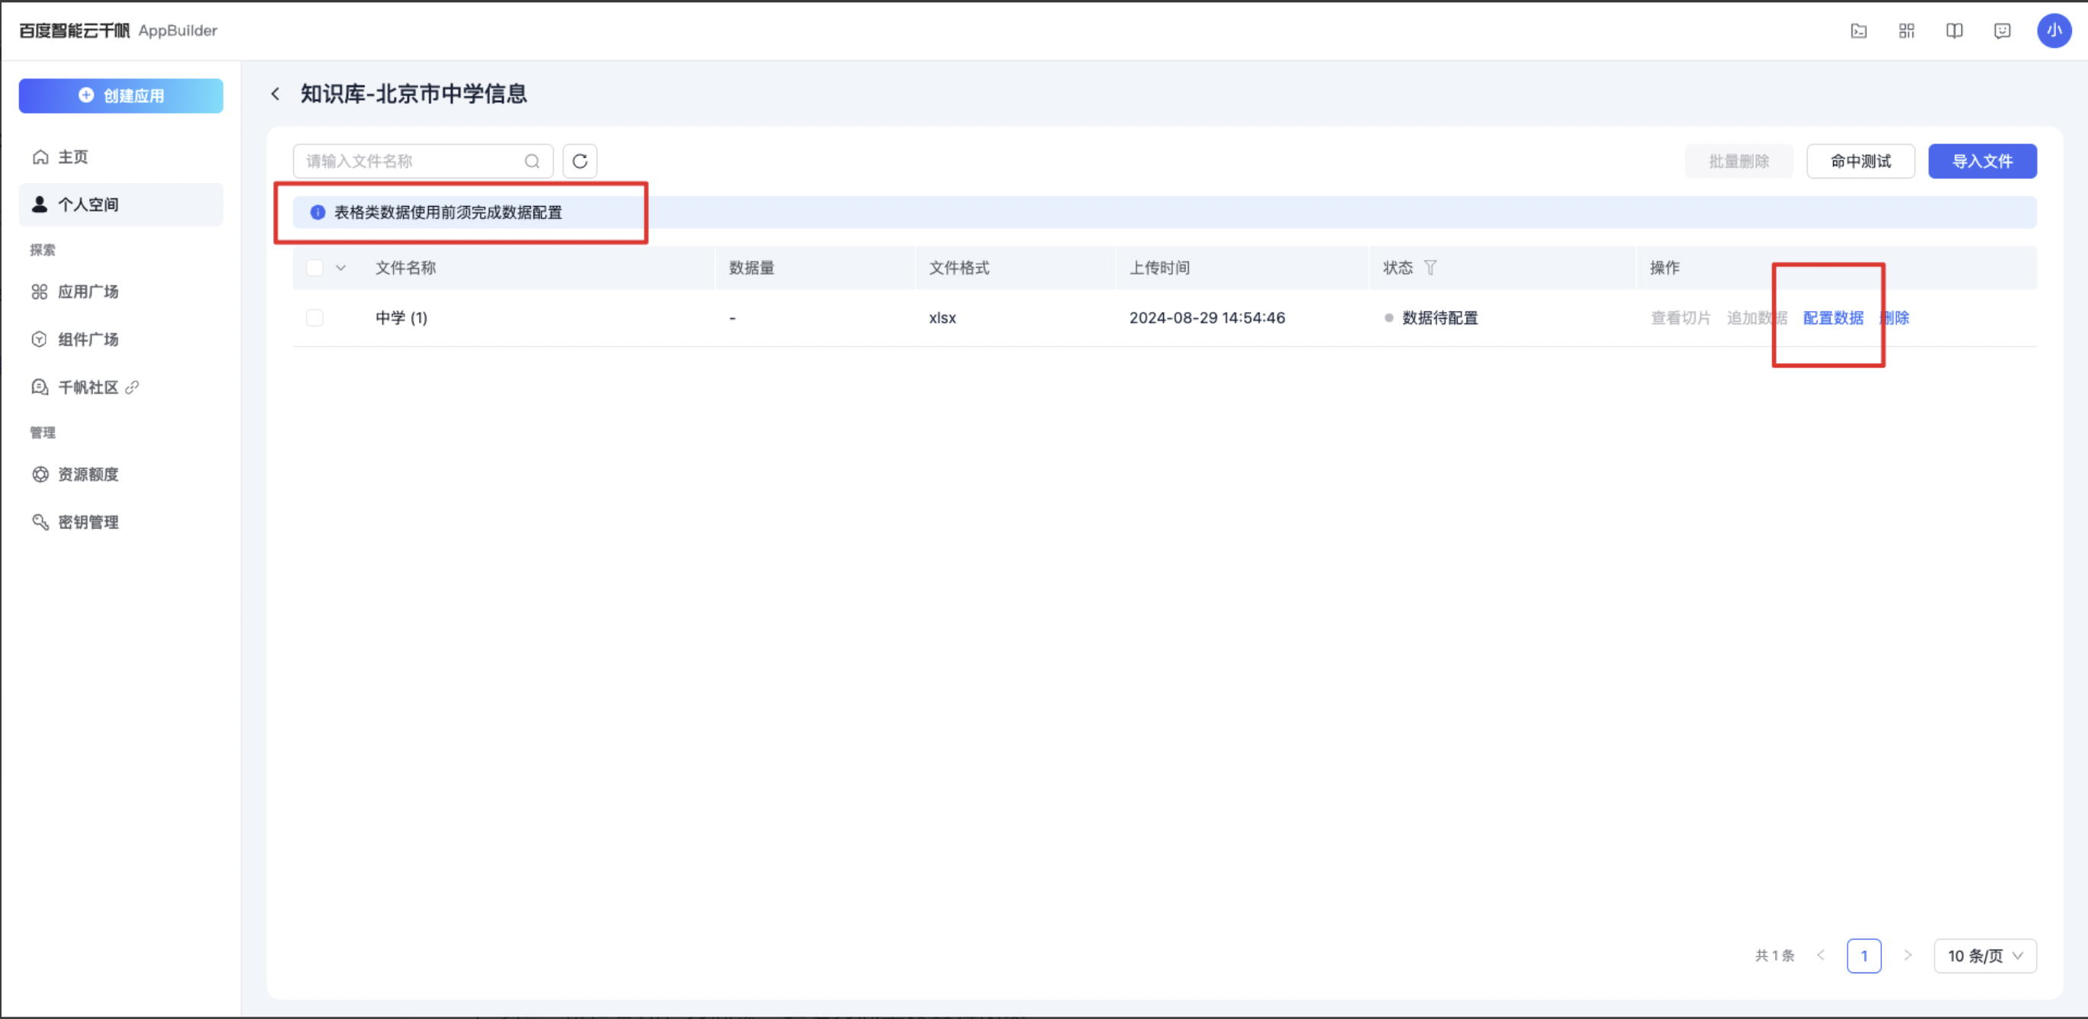
Task: Click 查看切片 link for 中学 (1)
Action: pyautogui.click(x=1680, y=317)
